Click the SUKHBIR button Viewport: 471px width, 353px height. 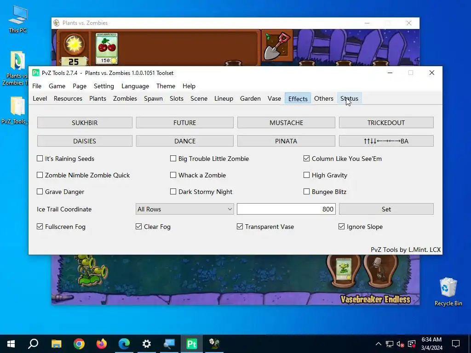coord(85,123)
